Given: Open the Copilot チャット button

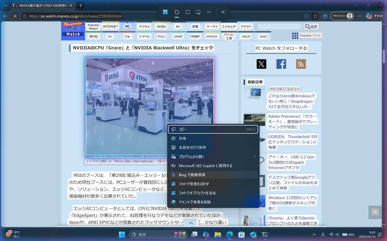Looking at the screenshot, I should (374, 16).
